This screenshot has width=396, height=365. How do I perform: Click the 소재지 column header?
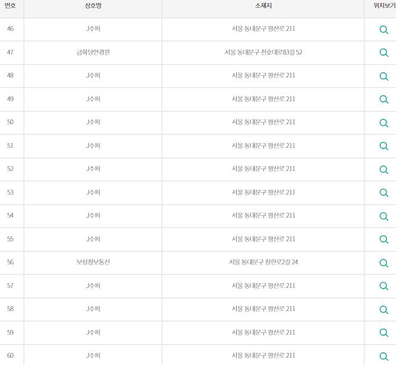click(263, 5)
